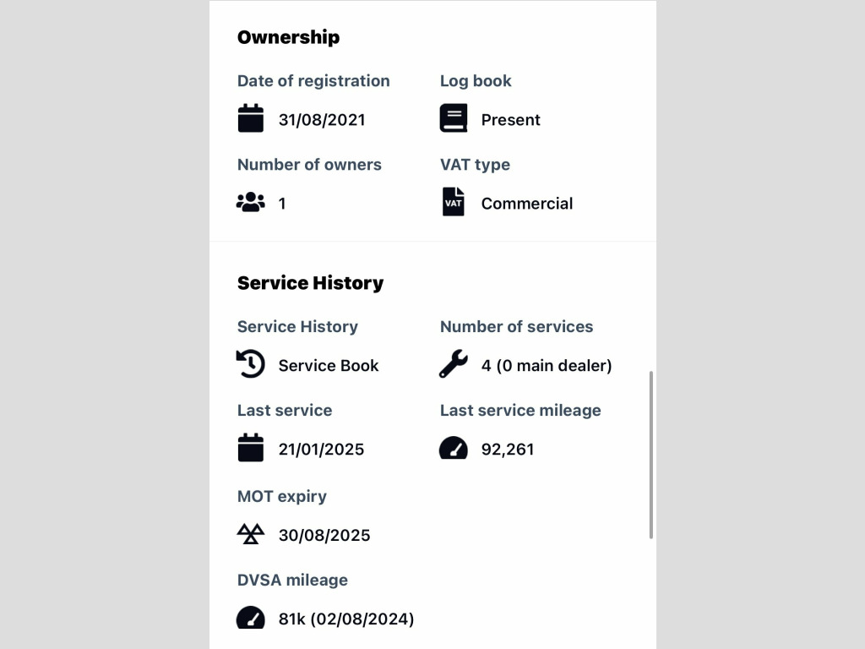Click the calendar icon beside 21/01/2025
Image resolution: width=865 pixels, height=649 pixels.
250,448
